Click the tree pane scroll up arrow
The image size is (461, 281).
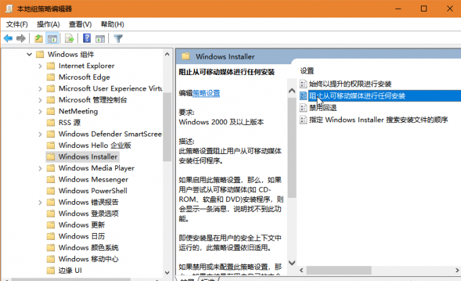pos(167,54)
